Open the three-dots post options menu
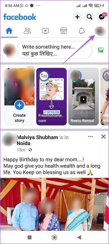The image size is (109, 244). 90,137
